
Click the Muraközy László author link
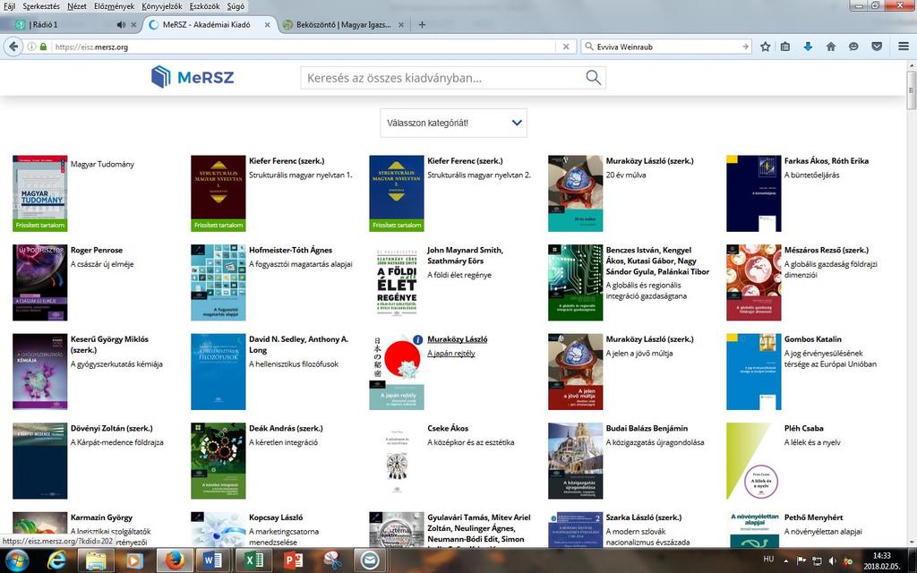(x=457, y=339)
